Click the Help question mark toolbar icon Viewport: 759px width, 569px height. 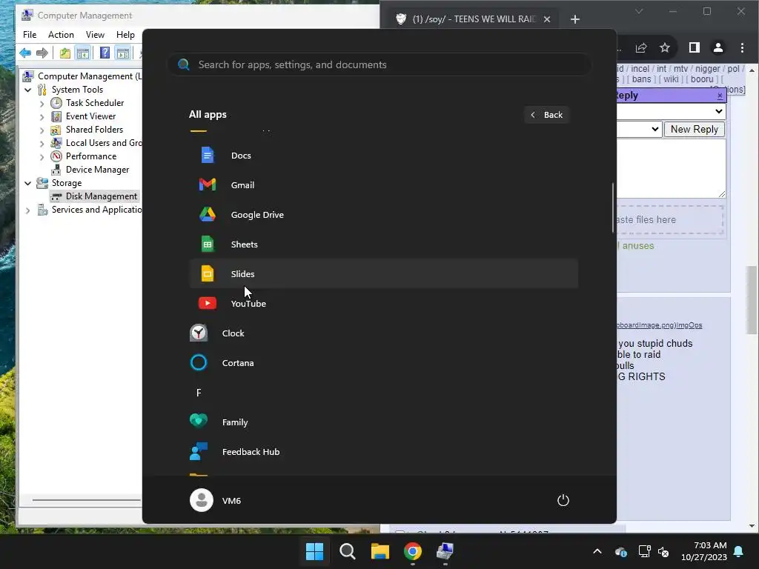105,53
